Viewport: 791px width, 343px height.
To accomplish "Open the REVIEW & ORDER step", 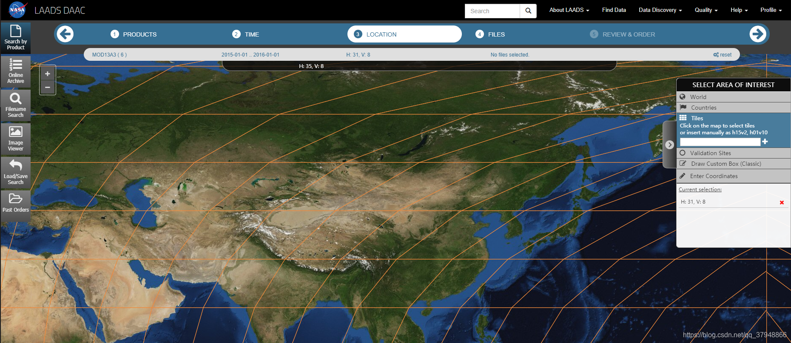I will point(623,34).
